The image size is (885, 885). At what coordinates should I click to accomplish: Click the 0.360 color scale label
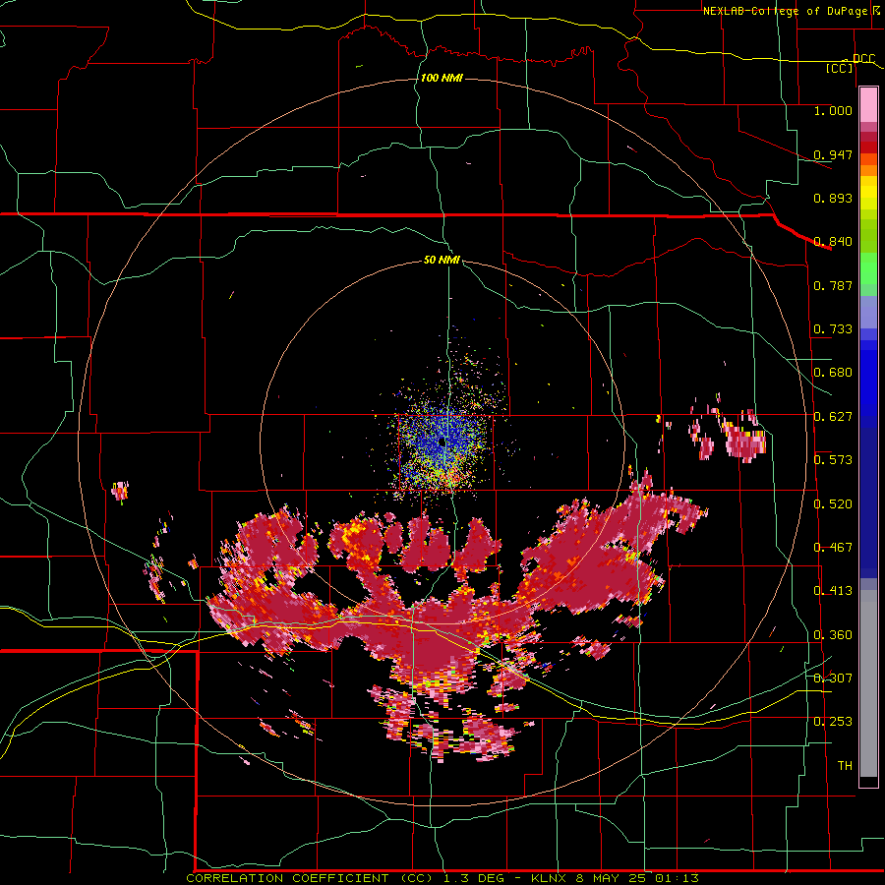833,635
